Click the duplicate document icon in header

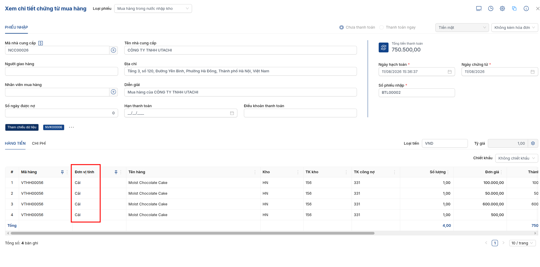tap(514, 9)
